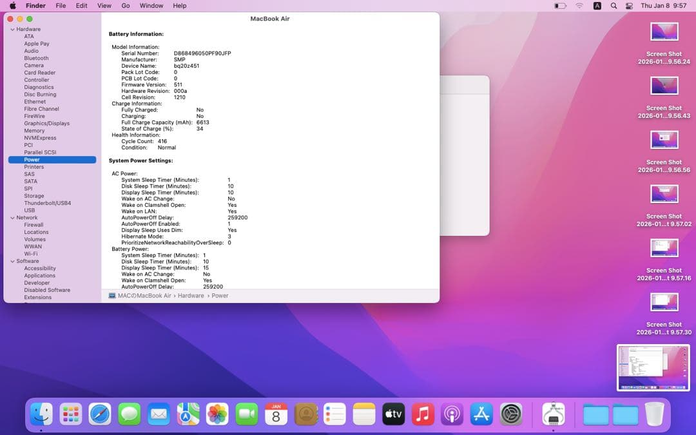696x435 pixels.
Task: Open Maps from the Dock
Action: (x=188, y=415)
